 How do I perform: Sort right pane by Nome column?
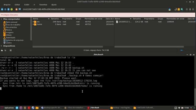tap(123, 19)
